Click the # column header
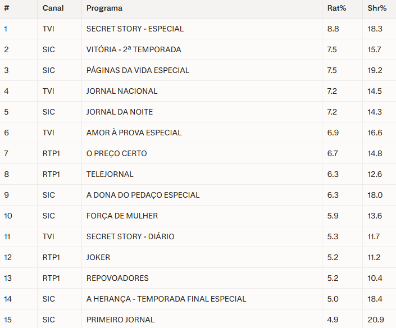This screenshot has height=328, width=396. [6, 8]
